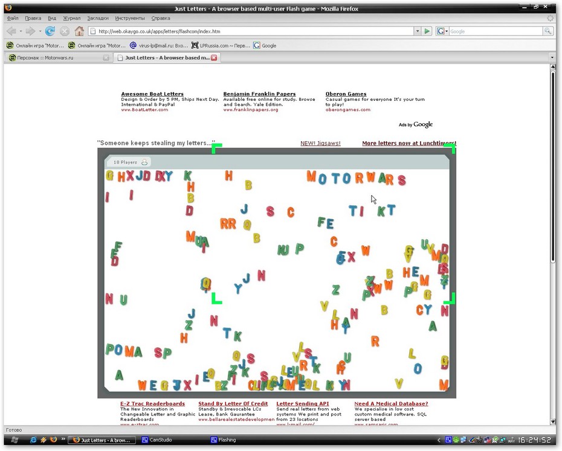Open Firefox quick launch icon
This screenshot has width=562, height=451.
[53, 439]
